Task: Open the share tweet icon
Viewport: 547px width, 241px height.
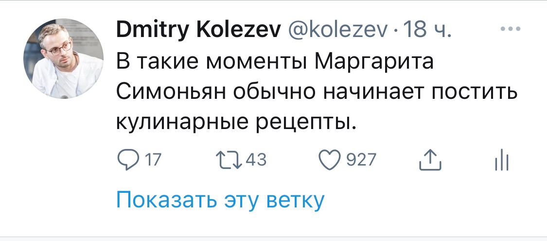Action: tap(430, 160)
